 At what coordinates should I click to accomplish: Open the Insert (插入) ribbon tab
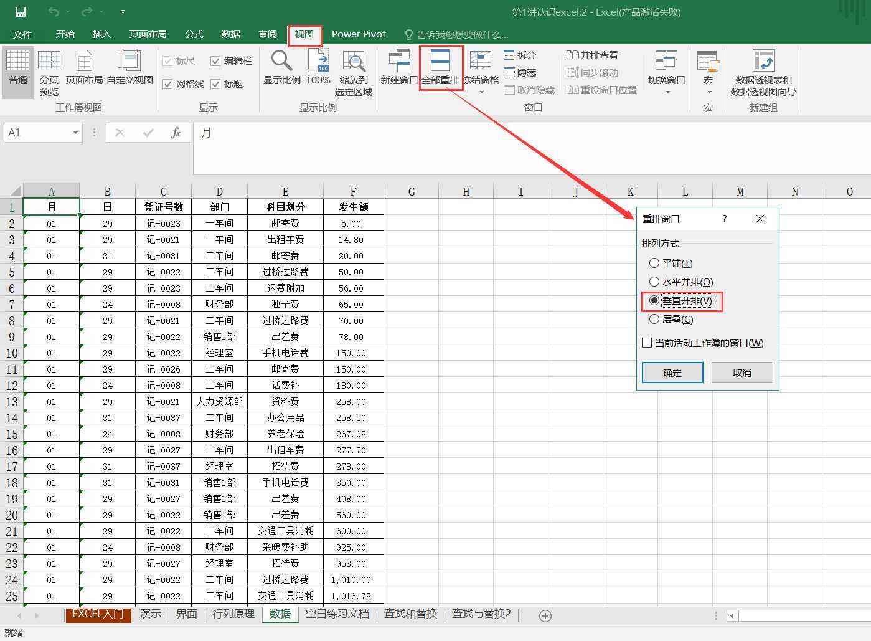click(101, 34)
